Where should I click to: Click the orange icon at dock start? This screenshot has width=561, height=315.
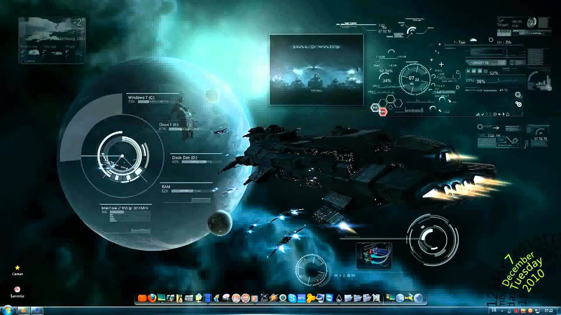pyautogui.click(x=142, y=298)
